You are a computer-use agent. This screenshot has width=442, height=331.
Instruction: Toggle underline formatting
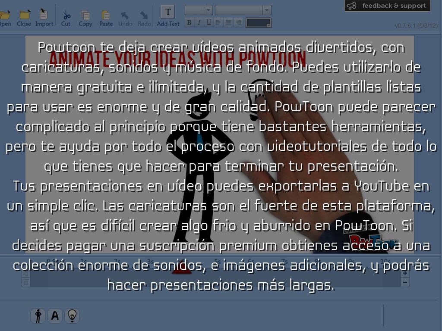[x=209, y=22]
